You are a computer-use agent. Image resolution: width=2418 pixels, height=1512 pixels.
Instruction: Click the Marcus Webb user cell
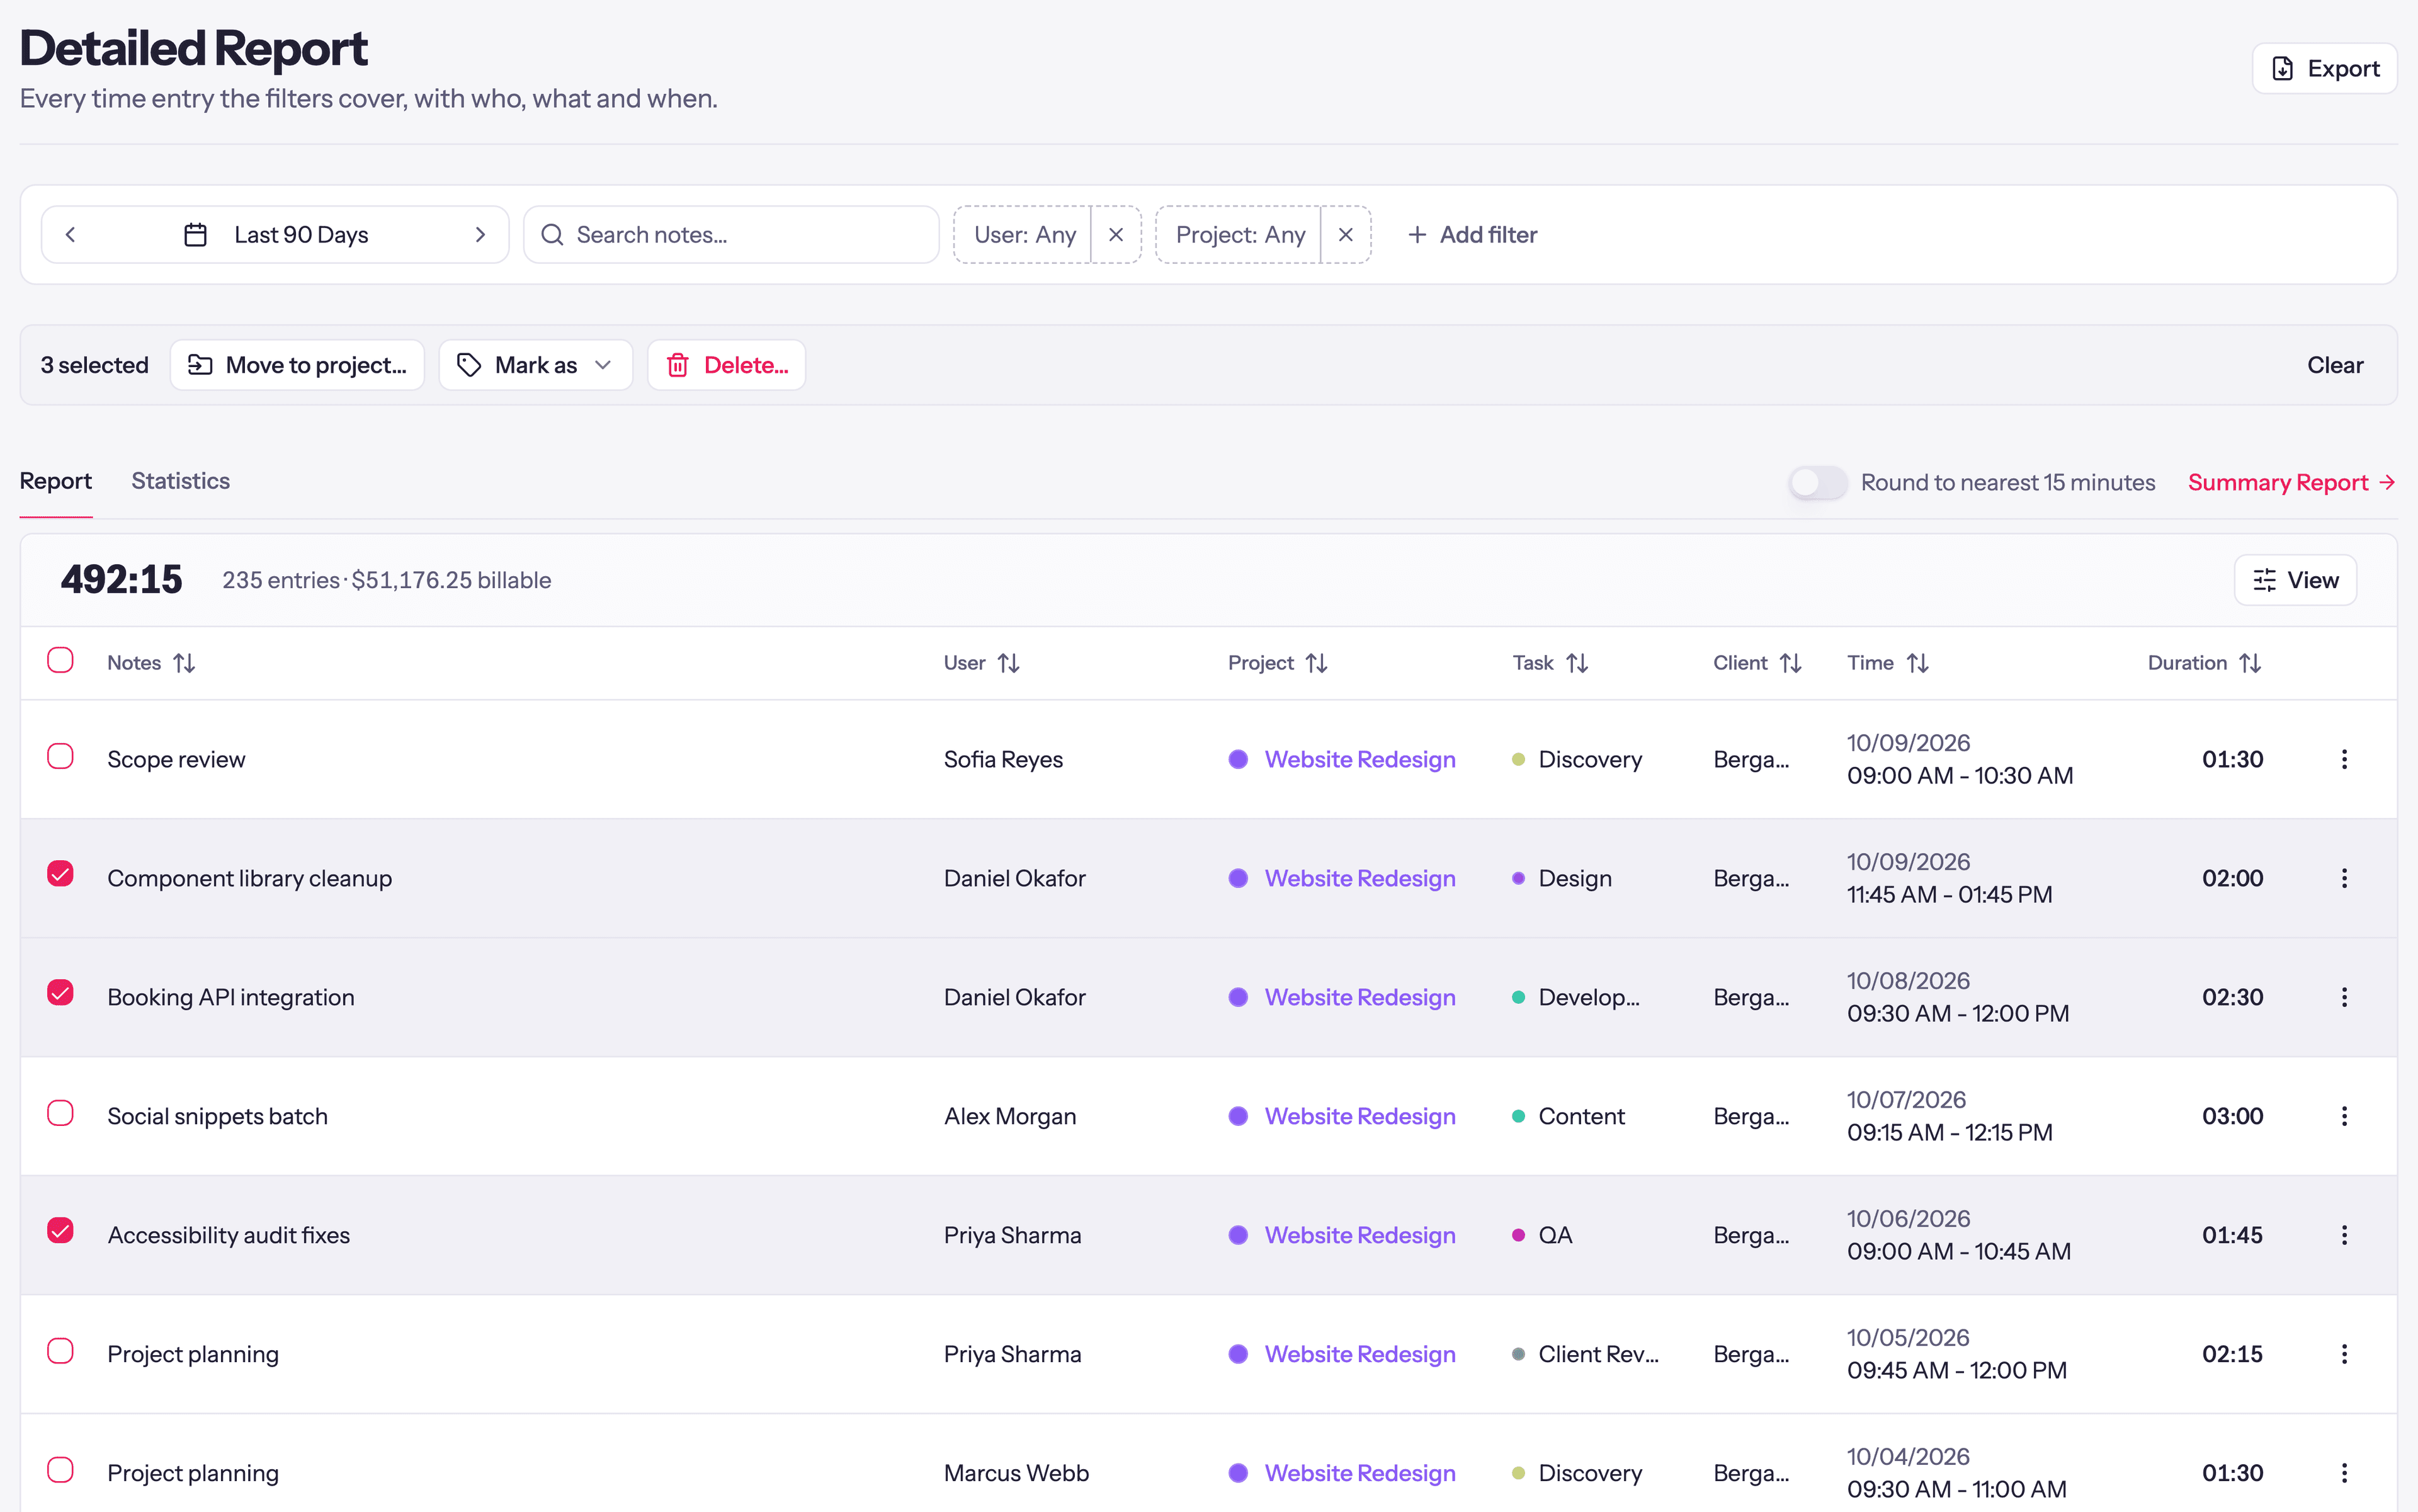1016,1473
